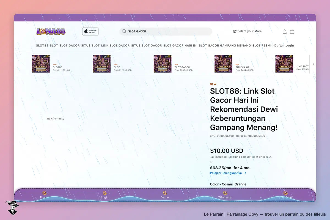Open the LINK SLOT product thumbnail

click(x=284, y=64)
